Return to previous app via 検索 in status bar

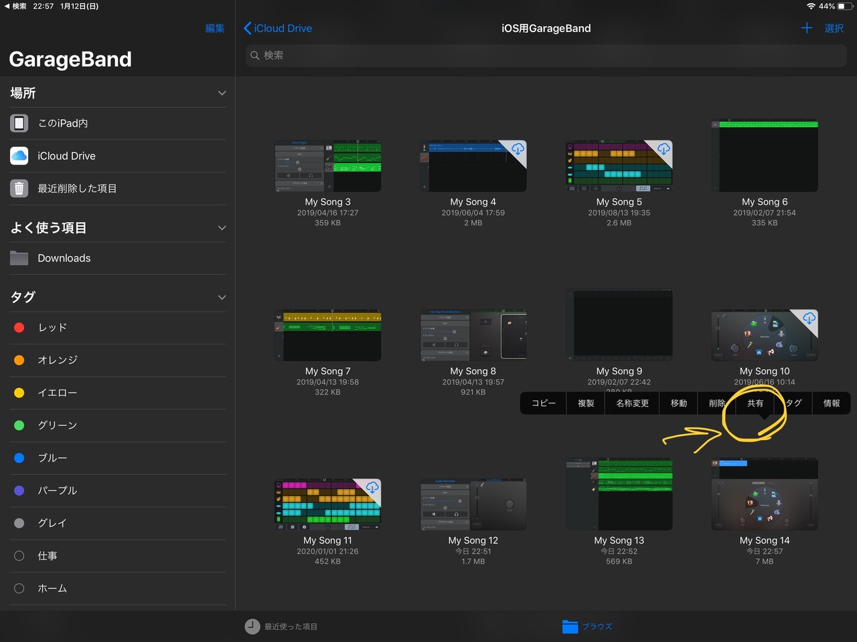pyautogui.click(x=15, y=6)
